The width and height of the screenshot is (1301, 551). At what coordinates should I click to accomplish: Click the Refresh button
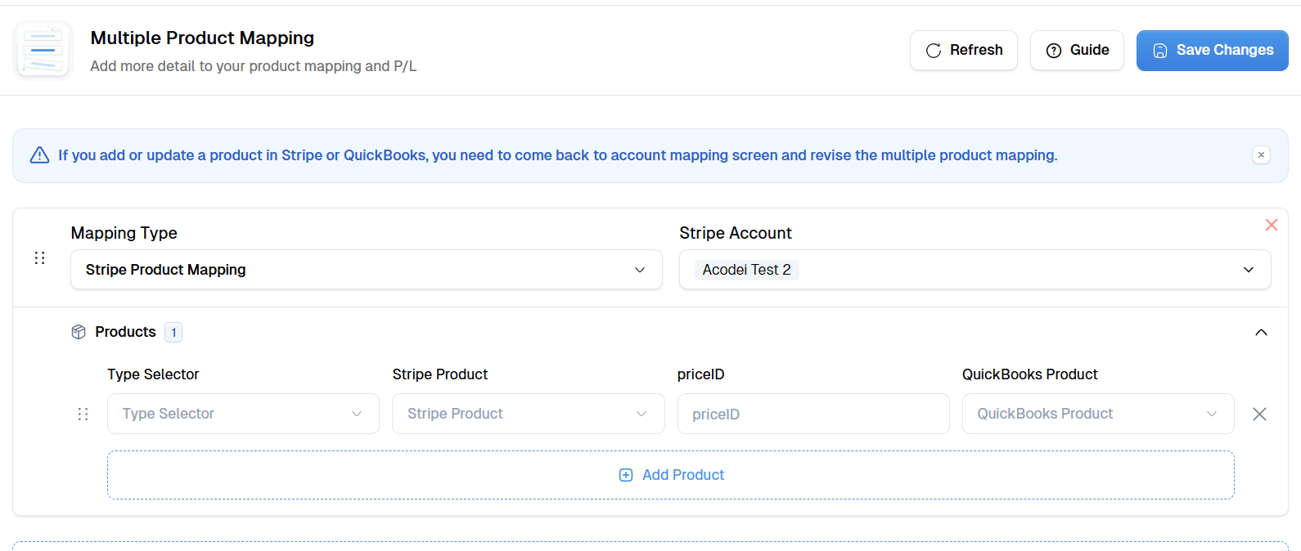tap(964, 51)
